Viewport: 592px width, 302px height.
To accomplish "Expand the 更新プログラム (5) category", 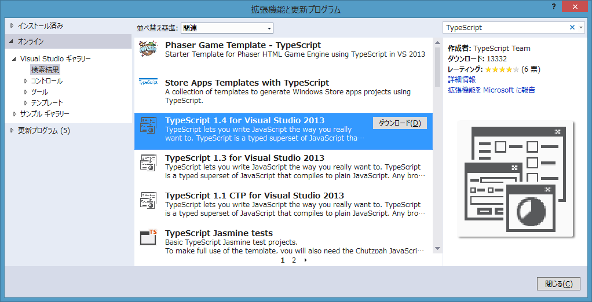I will [x=12, y=131].
